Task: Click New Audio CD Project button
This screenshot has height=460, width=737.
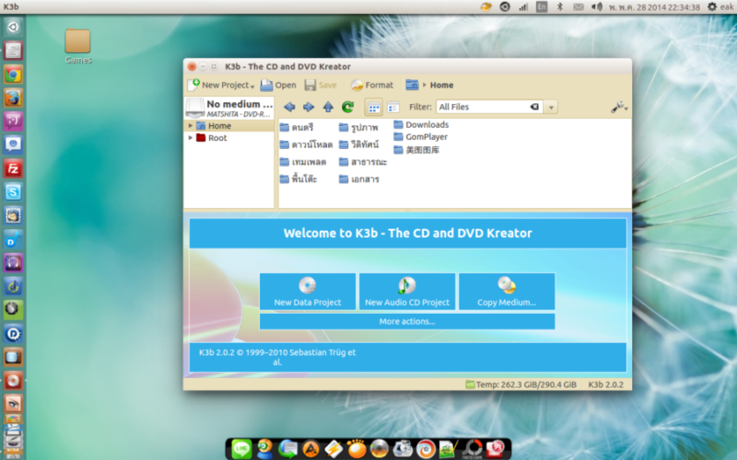Action: 407,292
